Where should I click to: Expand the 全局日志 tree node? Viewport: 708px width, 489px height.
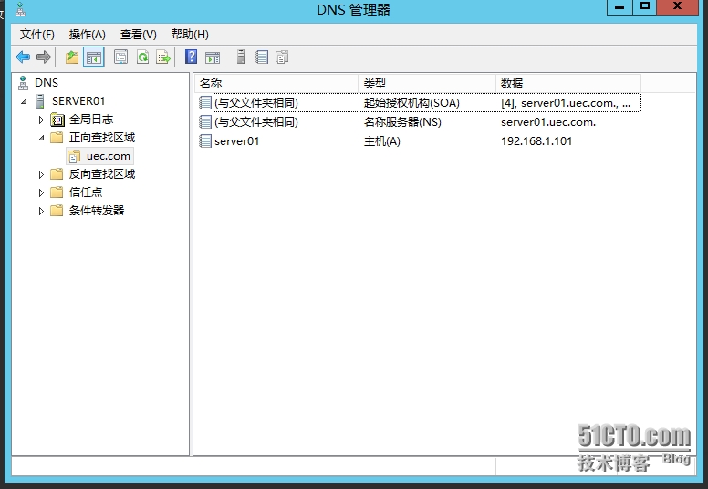[41, 120]
